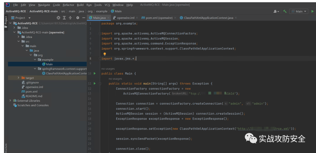Screen dimensions: 316x153
Task: Click Collapse All icon in Project panel
Action: [x=70, y=18]
